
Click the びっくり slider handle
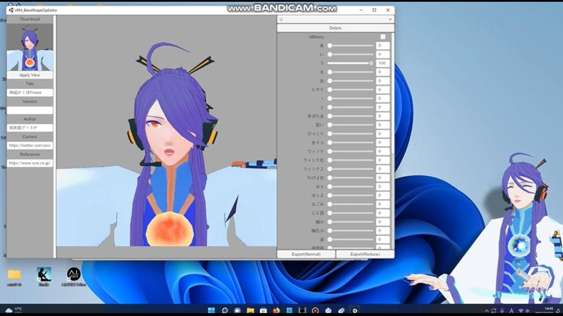330,133
